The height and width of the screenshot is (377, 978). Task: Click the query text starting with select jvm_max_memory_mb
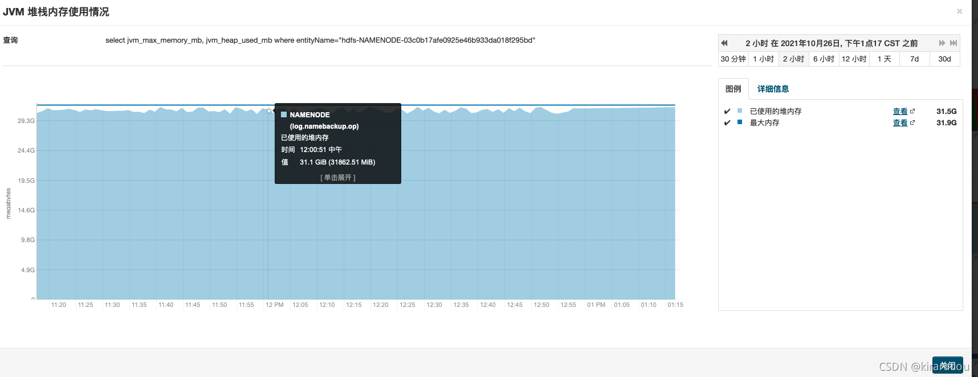coord(320,40)
